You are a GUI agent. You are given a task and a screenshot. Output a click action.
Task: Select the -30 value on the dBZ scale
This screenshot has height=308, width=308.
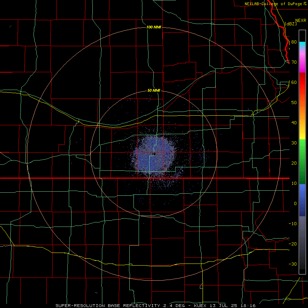click(293, 264)
